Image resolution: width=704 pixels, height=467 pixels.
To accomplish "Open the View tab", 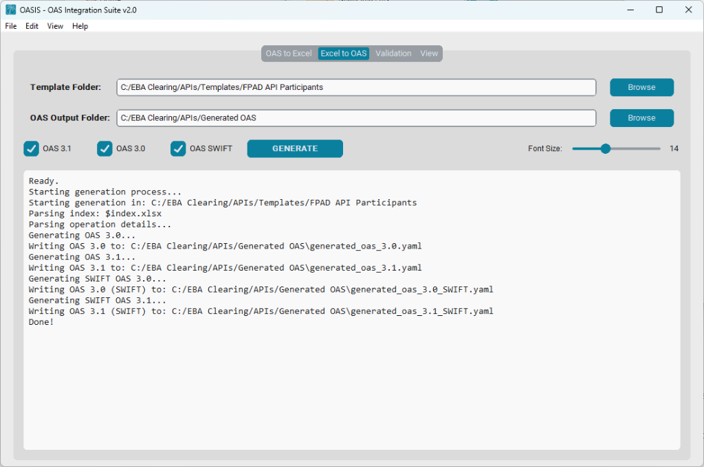I will click(429, 53).
